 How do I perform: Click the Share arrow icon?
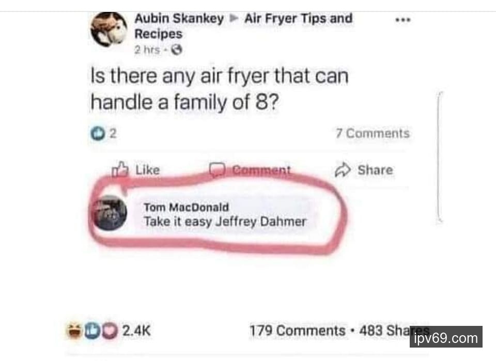[x=343, y=170]
